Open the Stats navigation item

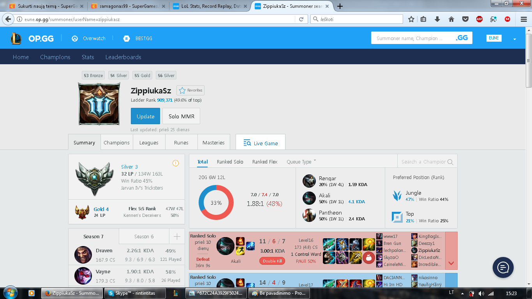tap(88, 57)
